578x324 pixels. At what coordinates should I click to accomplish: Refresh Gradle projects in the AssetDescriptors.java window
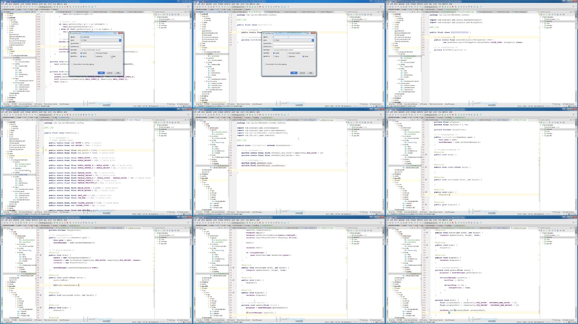pos(542,14)
